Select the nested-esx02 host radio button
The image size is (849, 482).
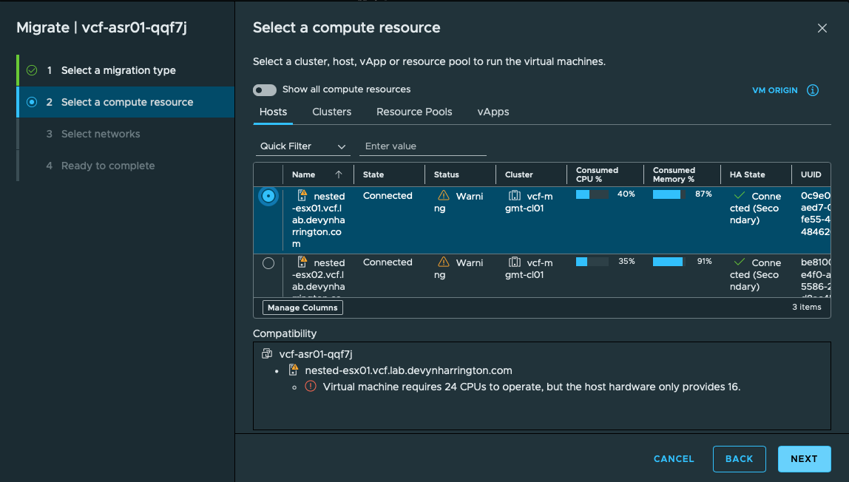point(268,263)
